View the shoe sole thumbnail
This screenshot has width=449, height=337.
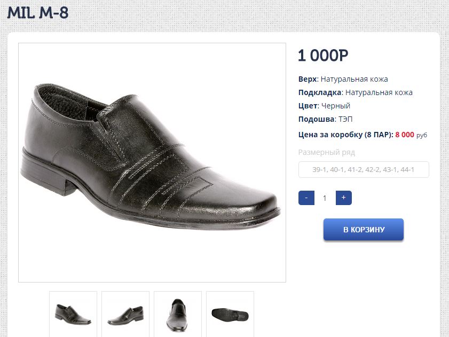[x=230, y=314]
